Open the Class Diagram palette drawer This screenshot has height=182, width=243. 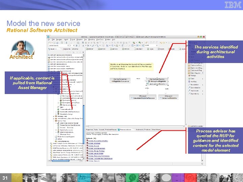195,73
